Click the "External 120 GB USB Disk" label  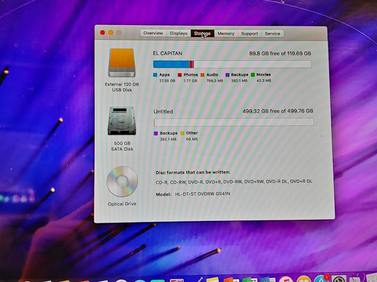tap(122, 87)
